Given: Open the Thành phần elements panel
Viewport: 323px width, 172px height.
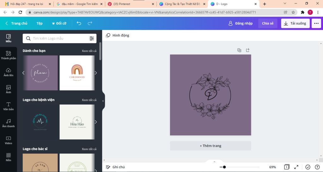Looking at the screenshot, I should [9, 55].
